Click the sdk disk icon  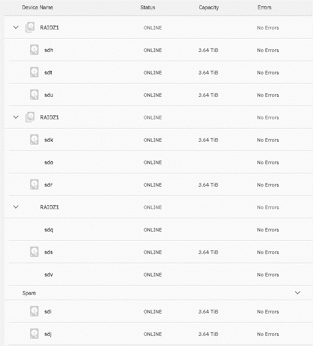pos(34,140)
